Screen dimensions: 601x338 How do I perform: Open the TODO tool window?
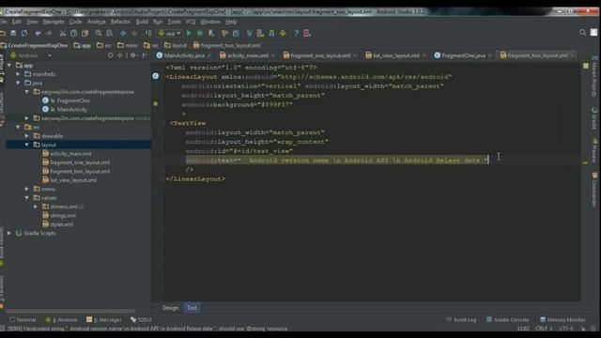pos(141,319)
